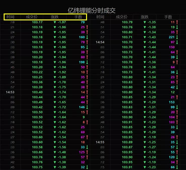Click the price 103.25
This screenshot has width=186, height=170.
(x=37, y=77)
